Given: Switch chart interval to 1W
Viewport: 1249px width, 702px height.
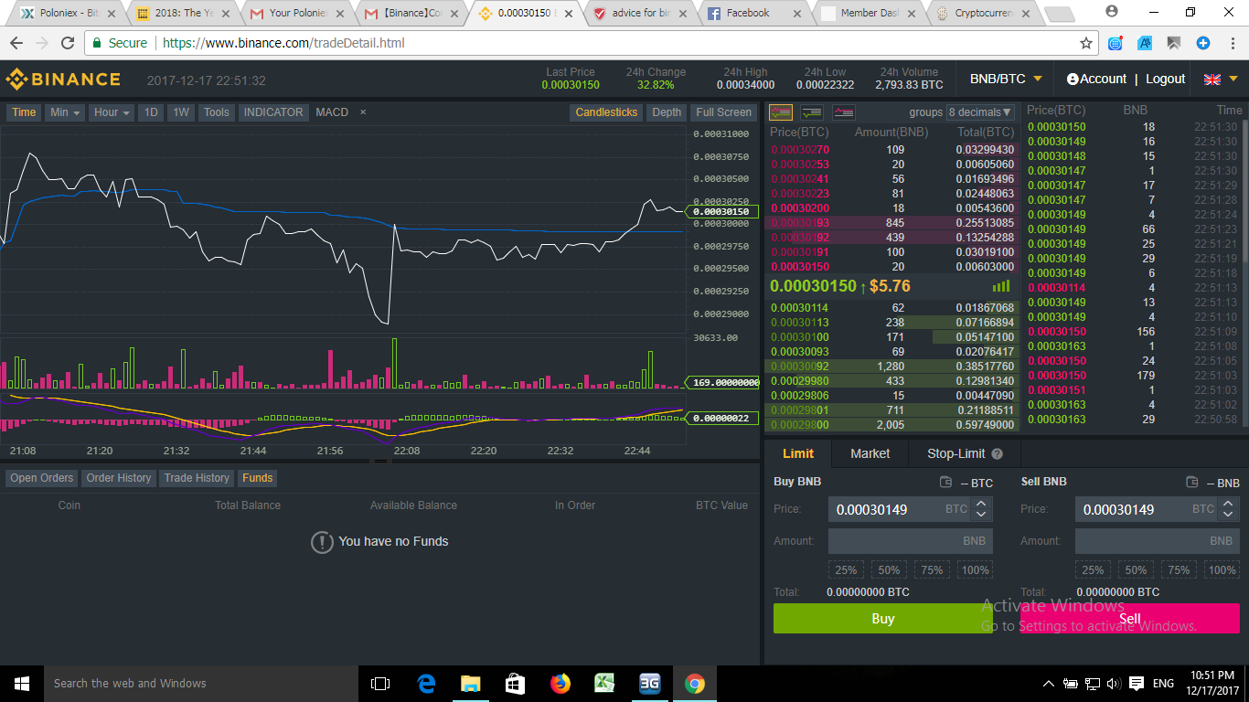Looking at the screenshot, I should point(181,112).
